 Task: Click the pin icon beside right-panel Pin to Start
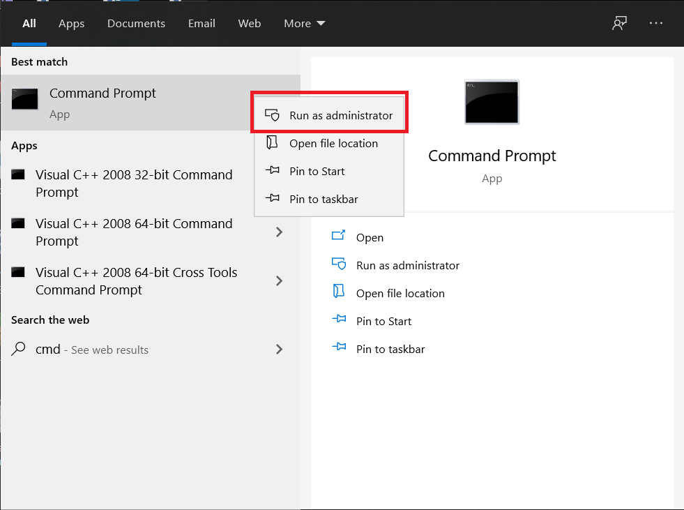click(339, 320)
